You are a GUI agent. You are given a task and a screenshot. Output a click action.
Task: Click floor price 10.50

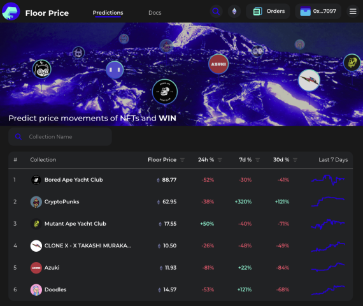pos(169,245)
